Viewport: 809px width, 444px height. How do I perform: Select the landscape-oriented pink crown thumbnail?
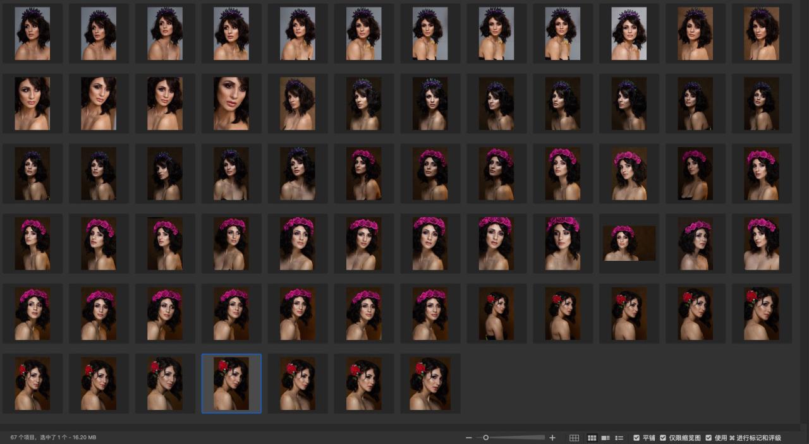coord(629,243)
